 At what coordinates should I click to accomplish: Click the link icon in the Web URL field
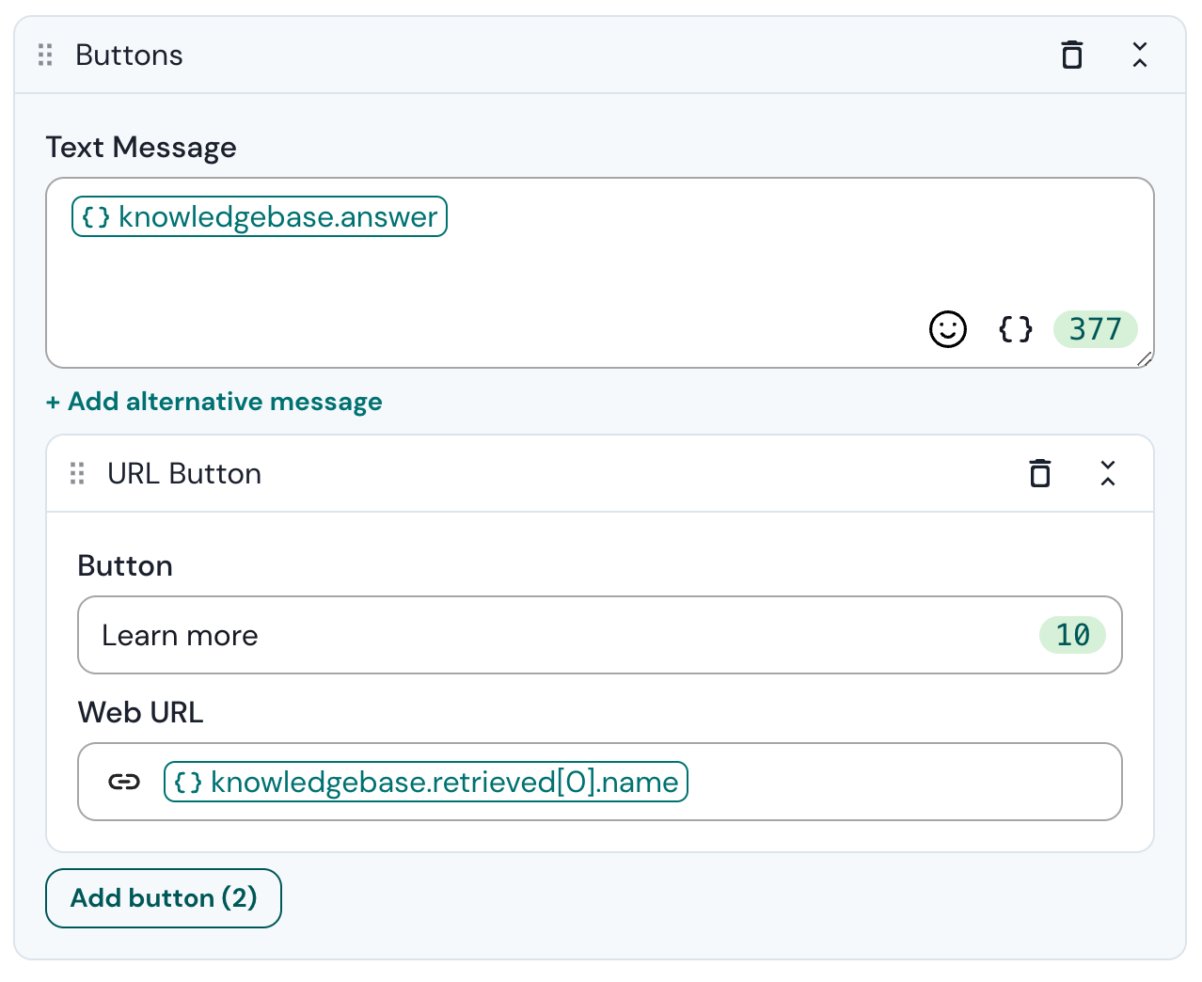123,782
